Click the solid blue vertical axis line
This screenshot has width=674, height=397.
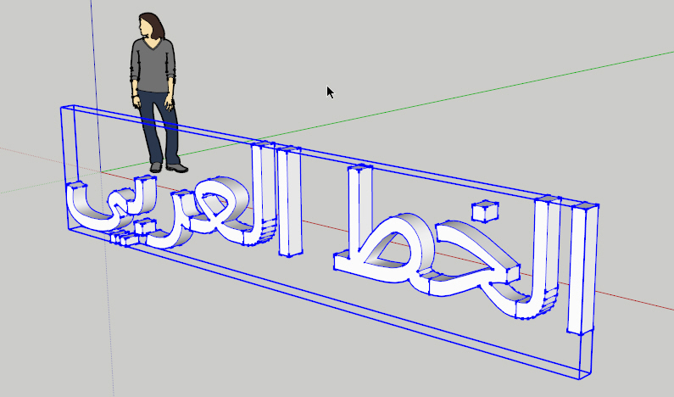point(96,86)
